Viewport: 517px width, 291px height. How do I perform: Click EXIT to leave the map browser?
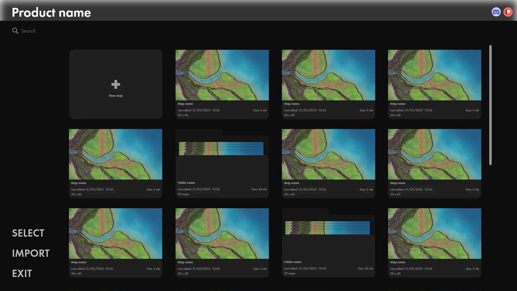[22, 273]
